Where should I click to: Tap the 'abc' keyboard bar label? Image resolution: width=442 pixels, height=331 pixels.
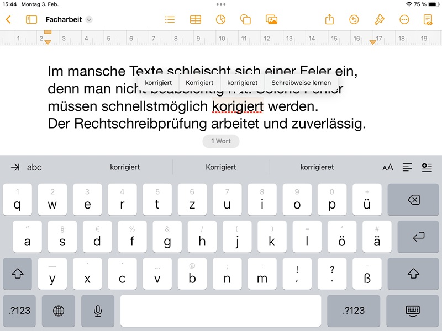pyautogui.click(x=34, y=167)
